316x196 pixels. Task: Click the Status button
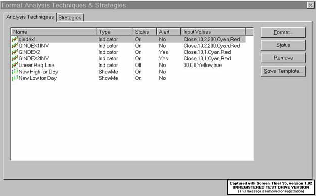[283, 45]
